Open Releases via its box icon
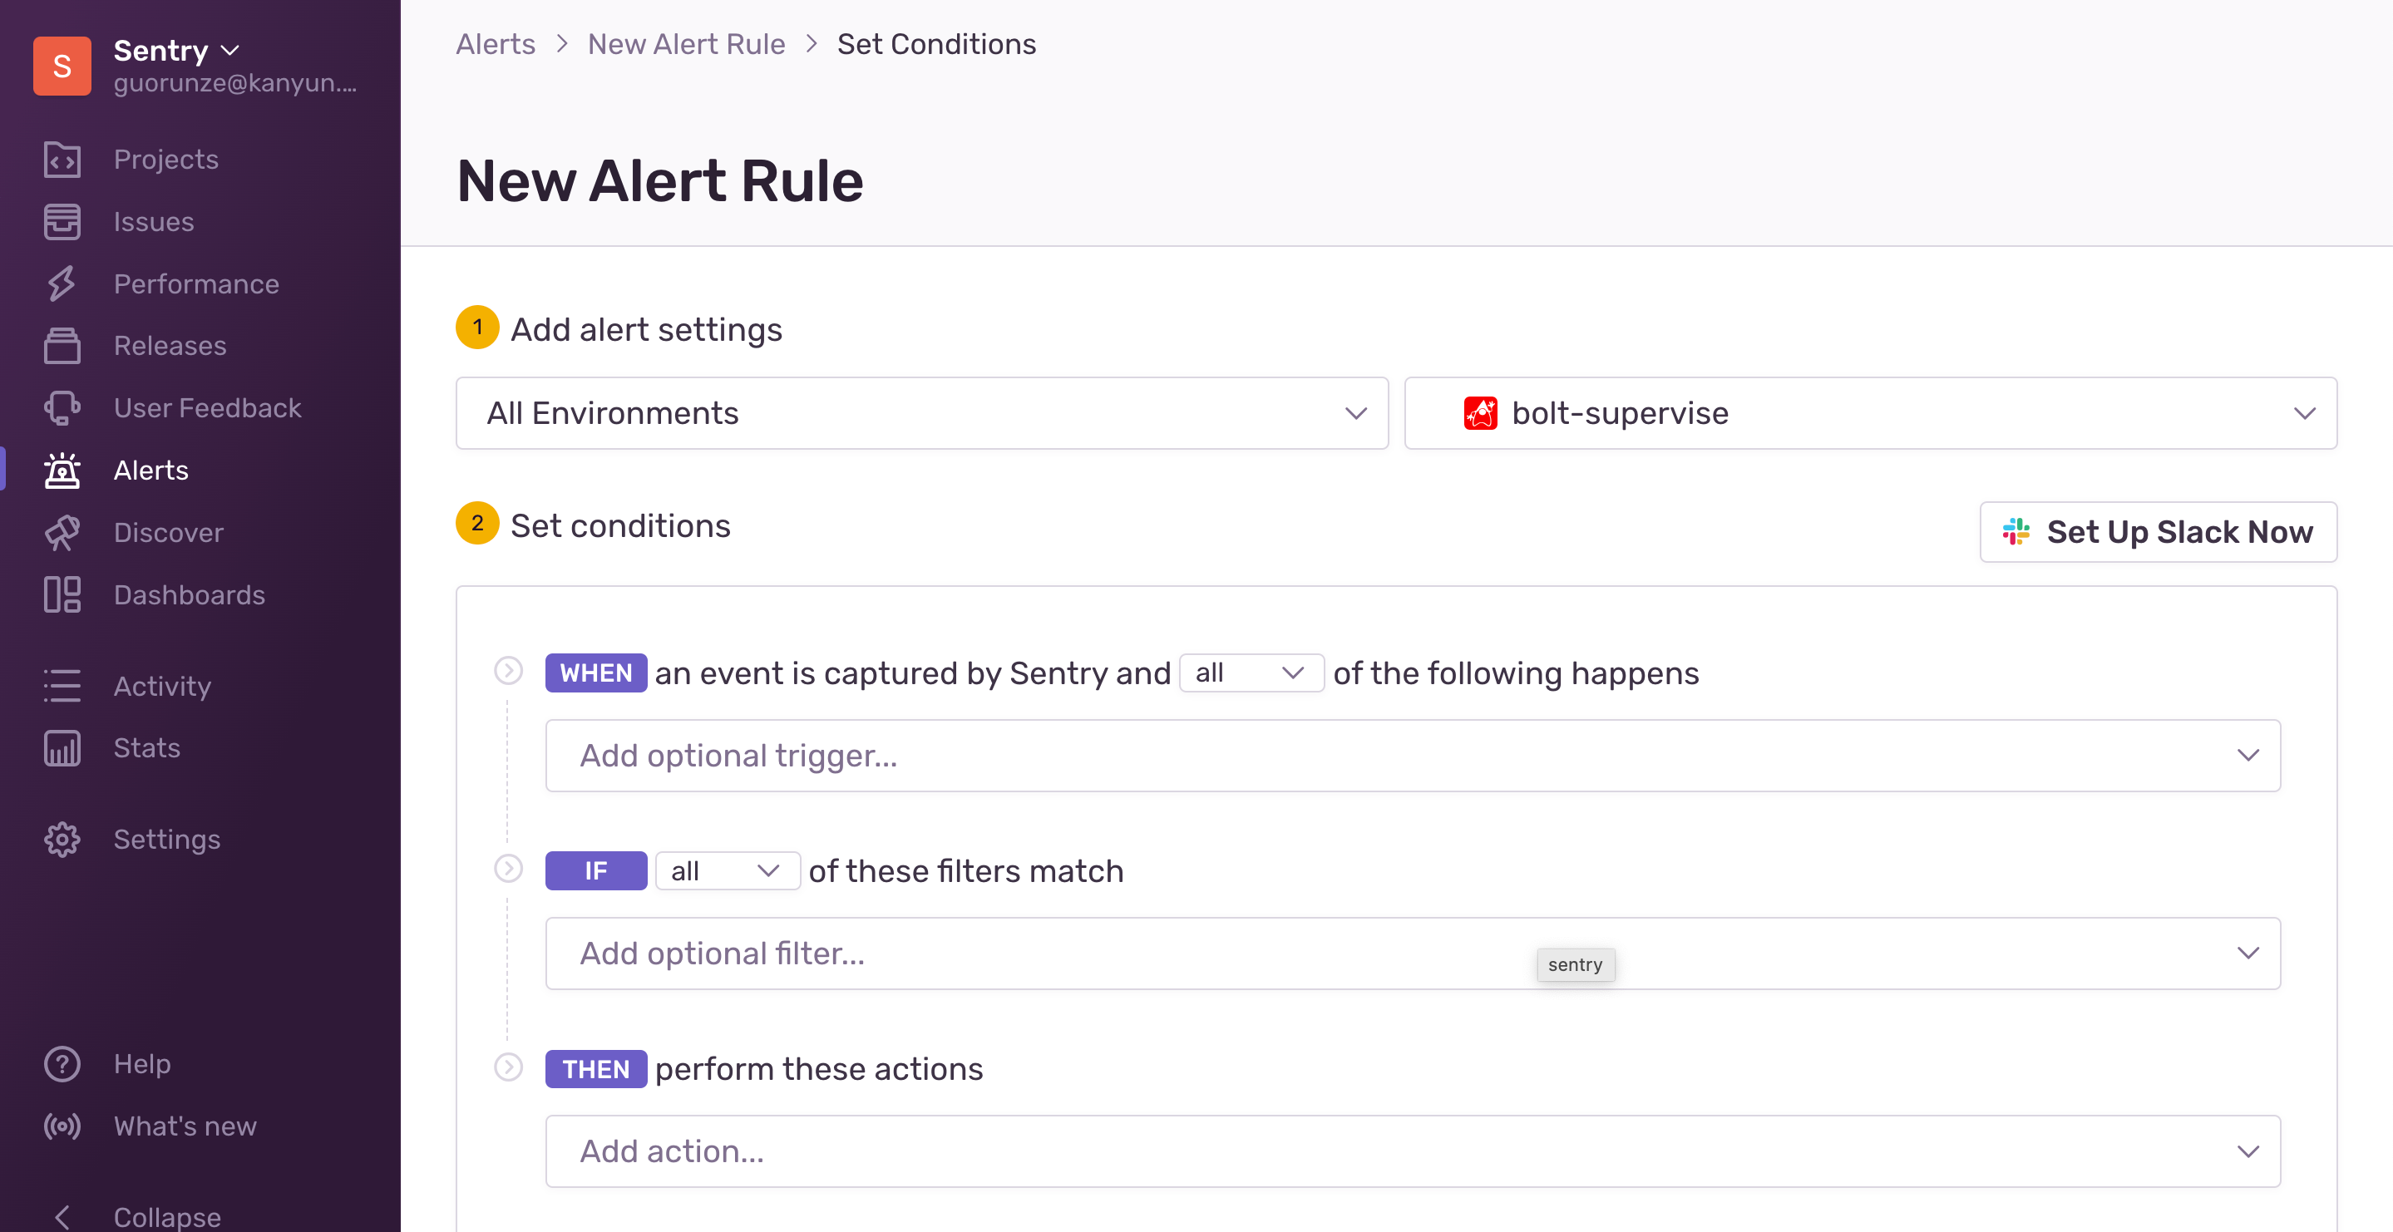Screen dimensions: 2393x1232 (x=62, y=346)
